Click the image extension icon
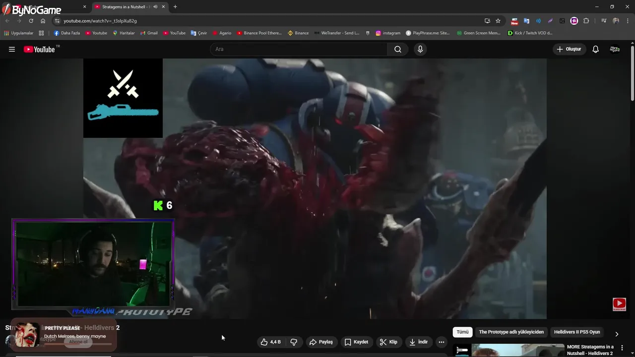The height and width of the screenshot is (357, 635). coord(562,21)
